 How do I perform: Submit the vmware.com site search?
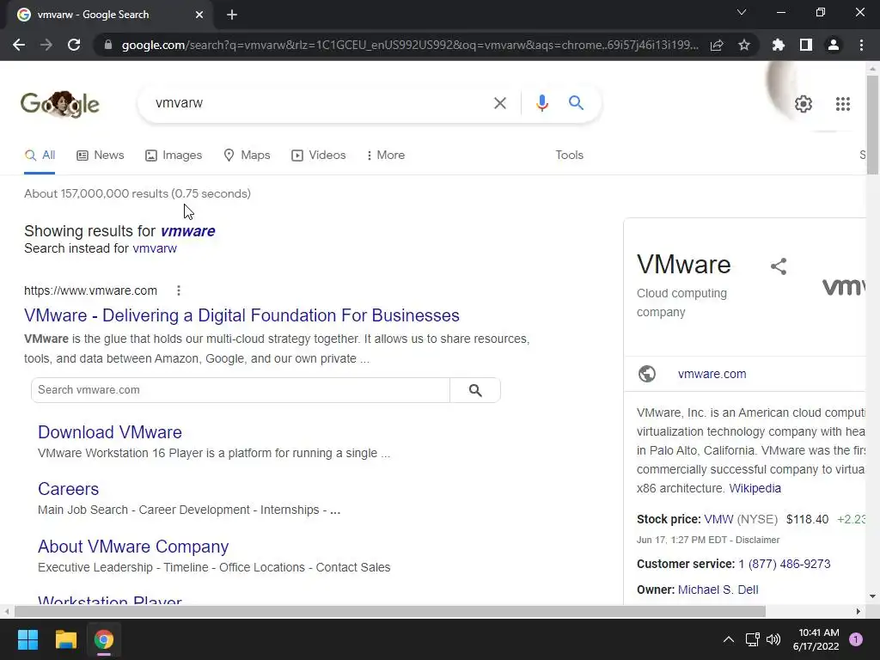tap(474, 390)
